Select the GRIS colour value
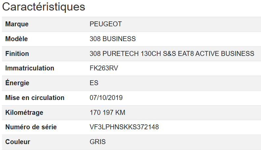261x150 pixels. click(x=98, y=142)
